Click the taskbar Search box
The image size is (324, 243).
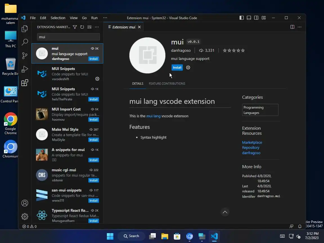pyautogui.click(x=131, y=236)
